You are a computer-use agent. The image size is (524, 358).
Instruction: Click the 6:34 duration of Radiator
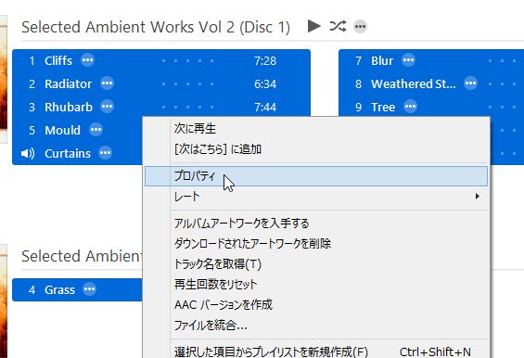[265, 83]
